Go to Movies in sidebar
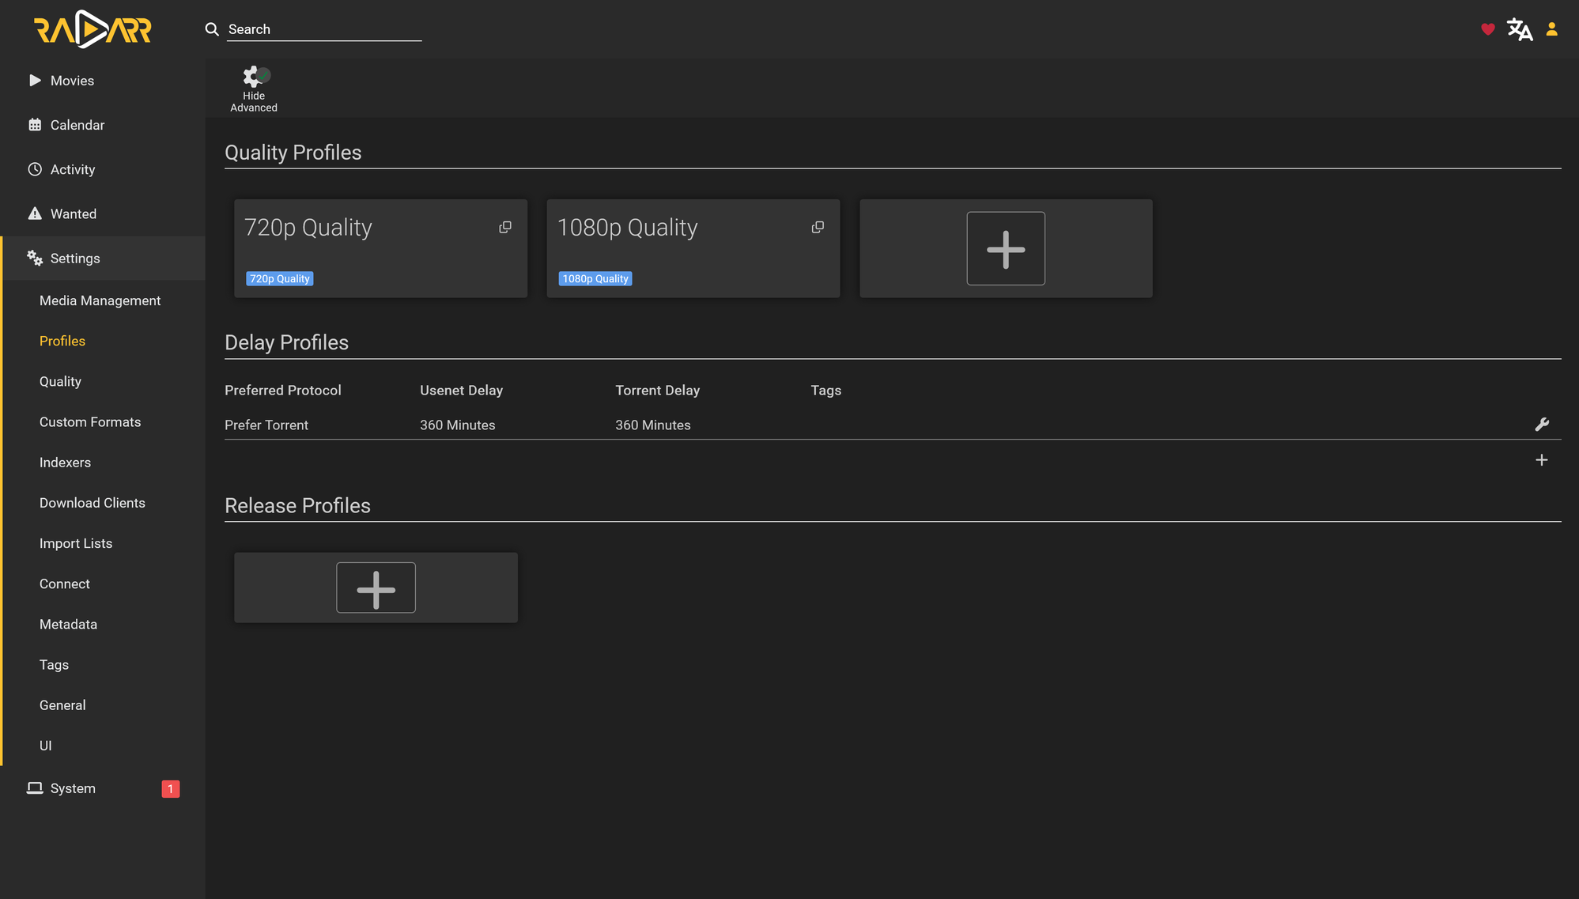Viewport: 1579px width, 899px height. coord(103,81)
